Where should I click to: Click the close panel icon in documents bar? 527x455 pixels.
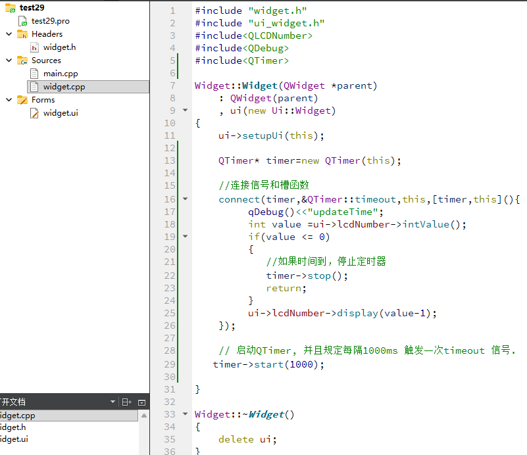tap(142, 402)
